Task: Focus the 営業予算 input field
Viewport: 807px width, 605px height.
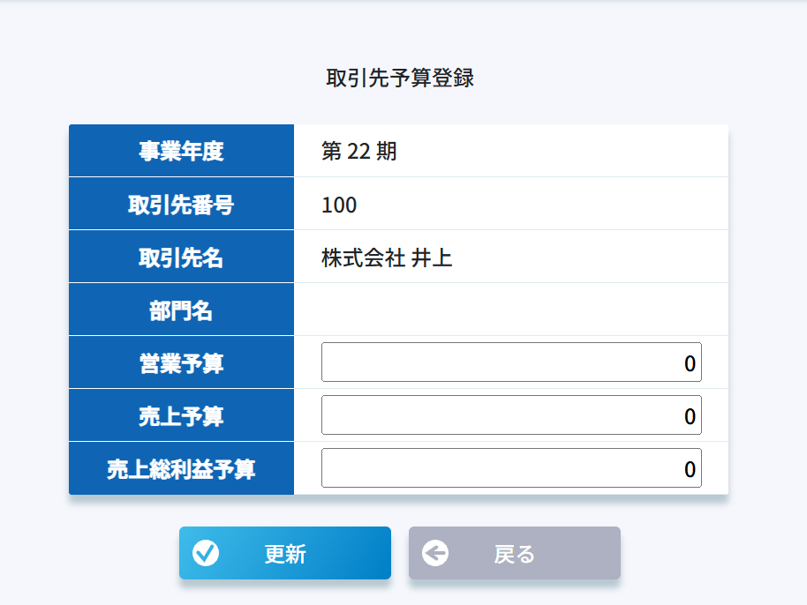Action: pos(511,362)
